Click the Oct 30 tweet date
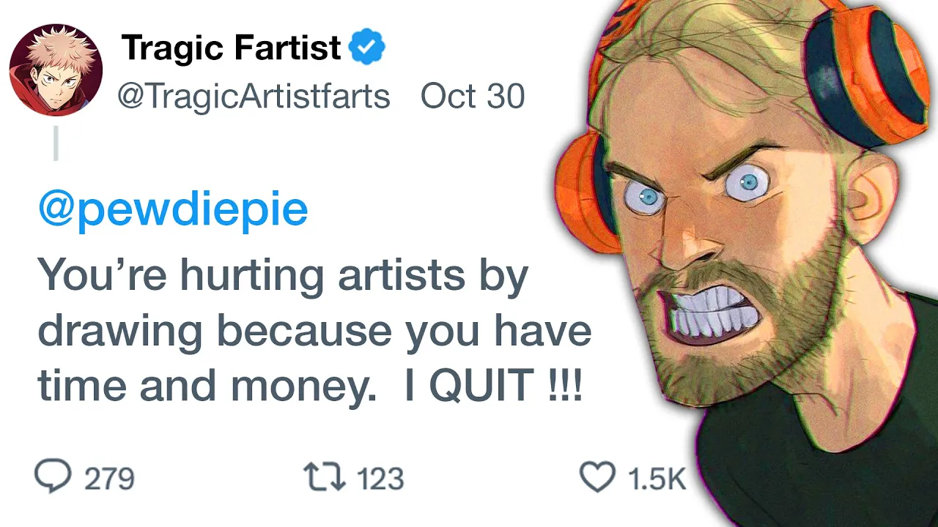 pos(473,97)
